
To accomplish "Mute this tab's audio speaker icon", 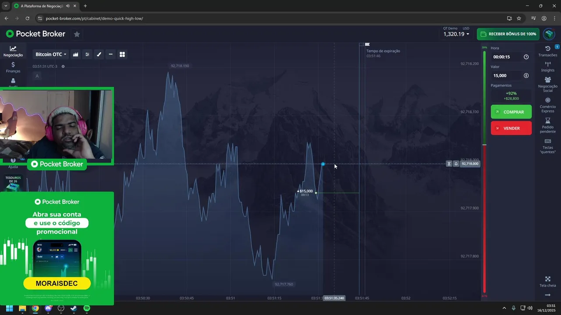I will coord(67,6).
